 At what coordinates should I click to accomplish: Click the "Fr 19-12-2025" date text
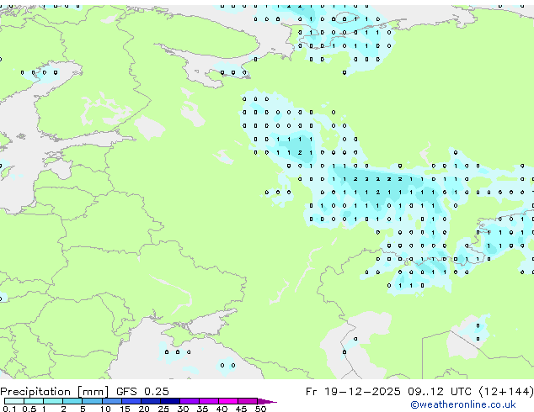tap(353, 392)
